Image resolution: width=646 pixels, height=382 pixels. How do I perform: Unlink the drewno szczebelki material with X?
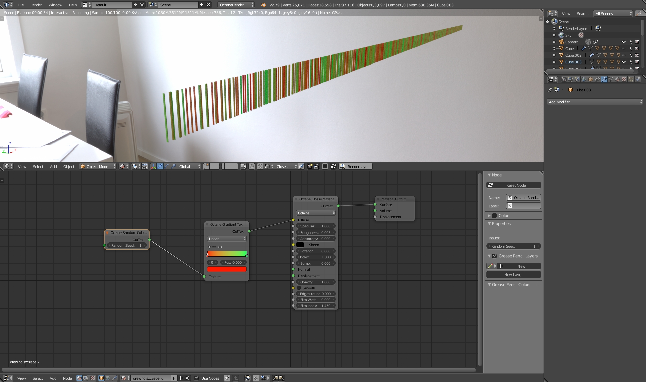click(x=187, y=378)
